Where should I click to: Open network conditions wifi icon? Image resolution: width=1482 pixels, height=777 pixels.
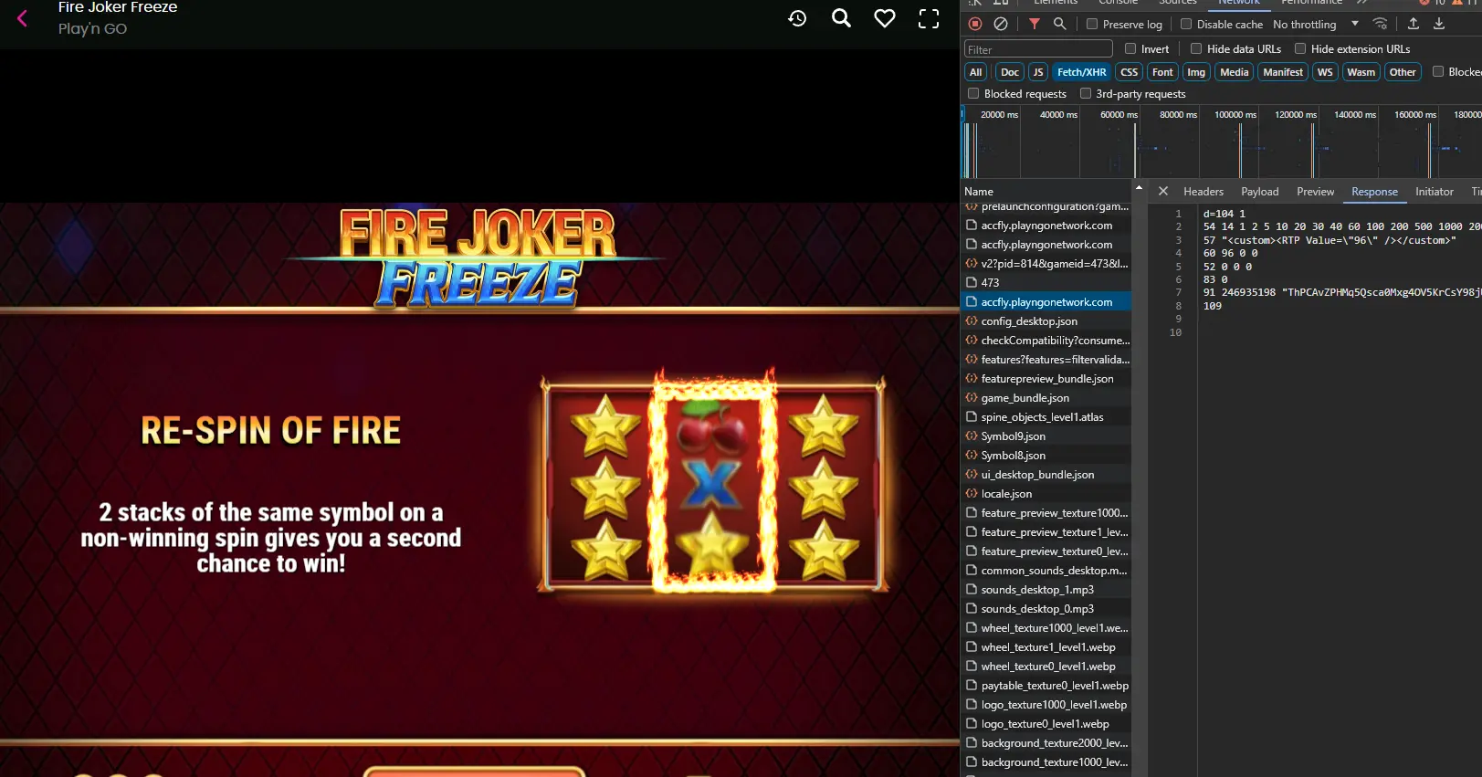click(x=1381, y=24)
